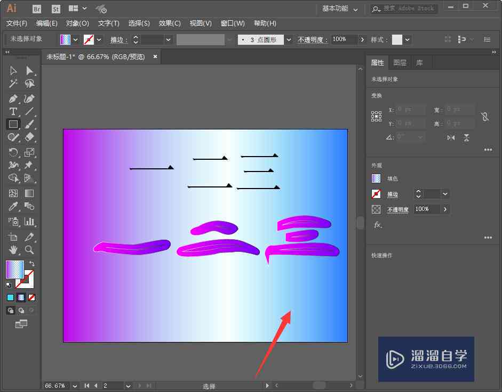Apply Gradient mode button
This screenshot has height=392, width=502.
click(x=21, y=298)
